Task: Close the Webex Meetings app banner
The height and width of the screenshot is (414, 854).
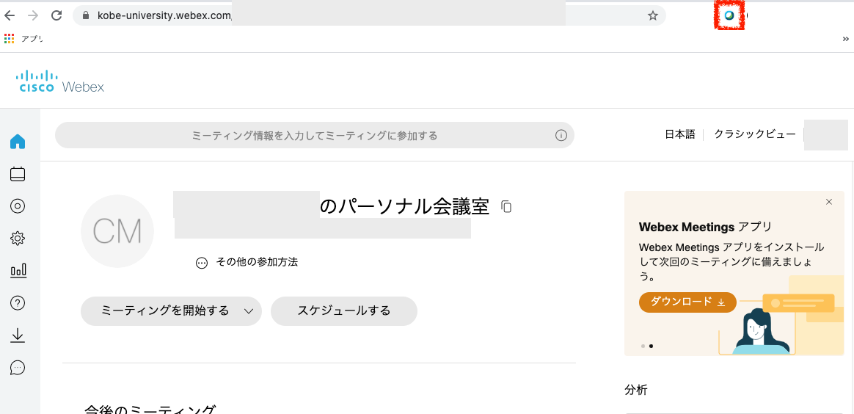Action: (829, 202)
